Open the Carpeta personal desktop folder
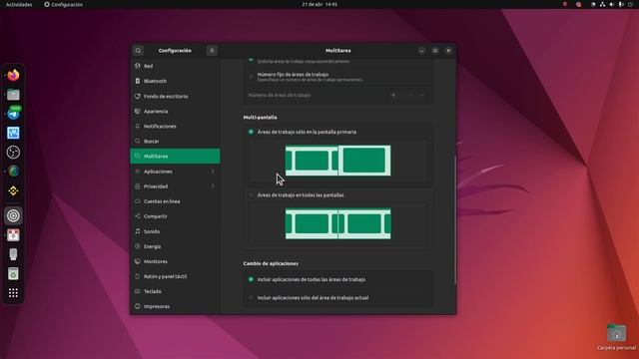The width and height of the screenshot is (639, 359). click(x=616, y=337)
